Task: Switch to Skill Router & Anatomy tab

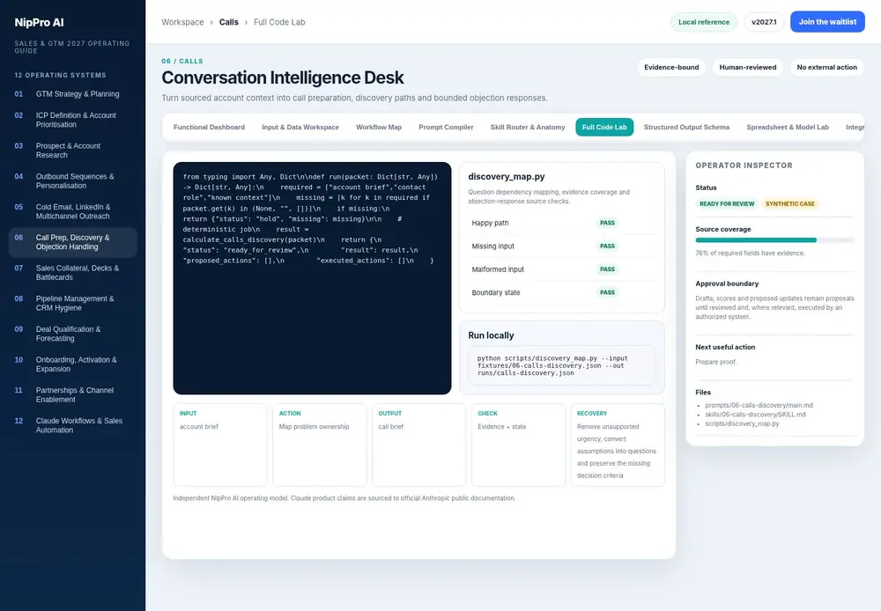Action: (528, 128)
